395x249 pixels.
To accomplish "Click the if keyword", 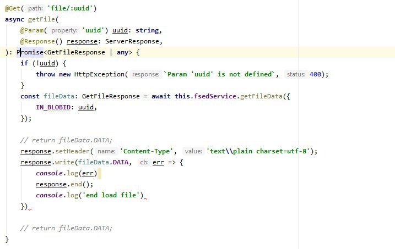I will [x=24, y=63].
